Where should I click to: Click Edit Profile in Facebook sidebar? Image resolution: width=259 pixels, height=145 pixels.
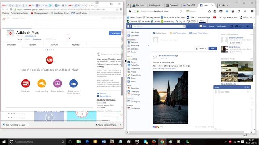point(134,35)
